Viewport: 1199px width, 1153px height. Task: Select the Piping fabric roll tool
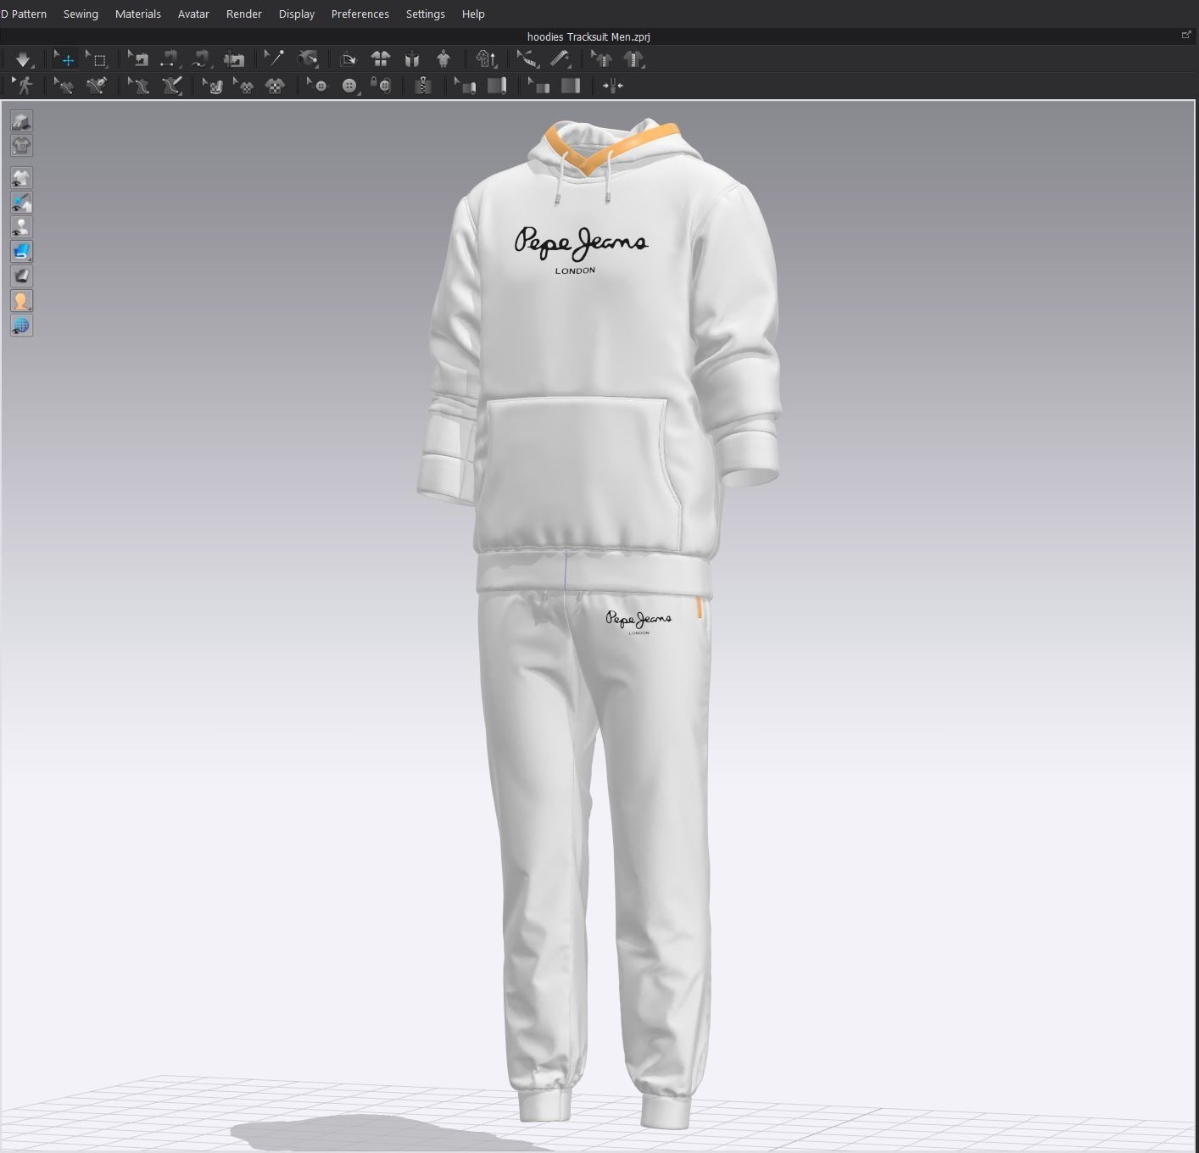497,86
